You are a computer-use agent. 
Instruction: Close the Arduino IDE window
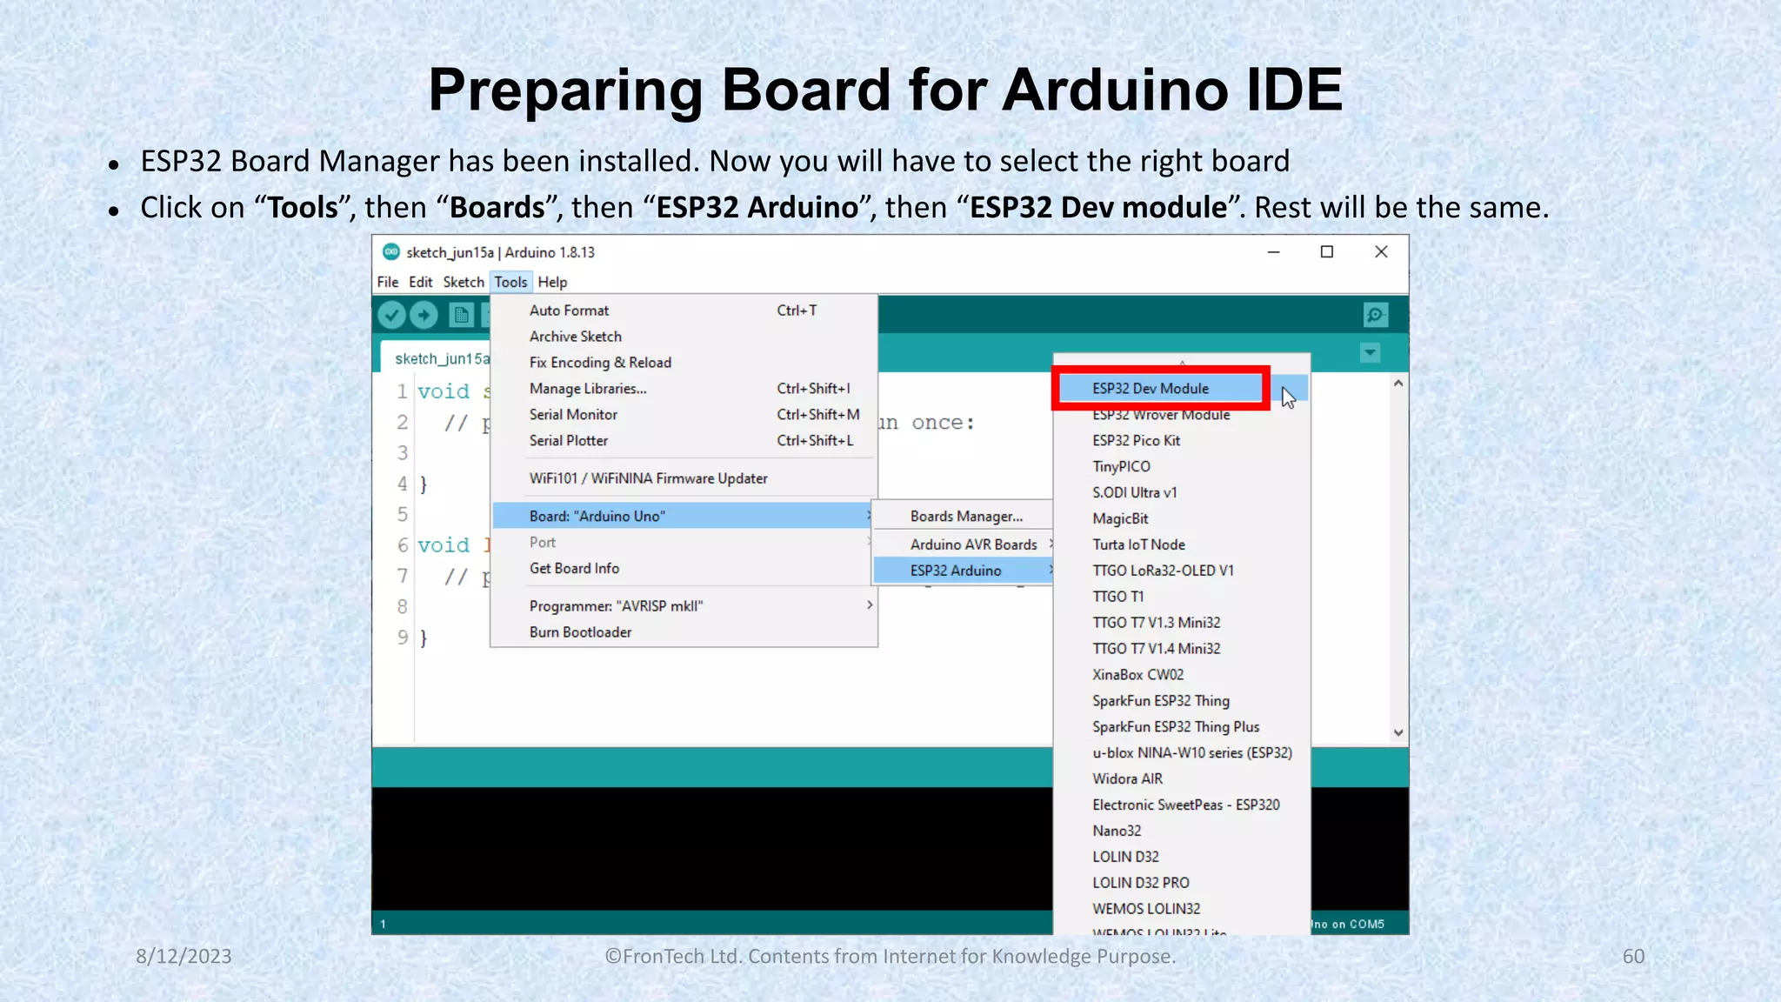[1381, 252]
